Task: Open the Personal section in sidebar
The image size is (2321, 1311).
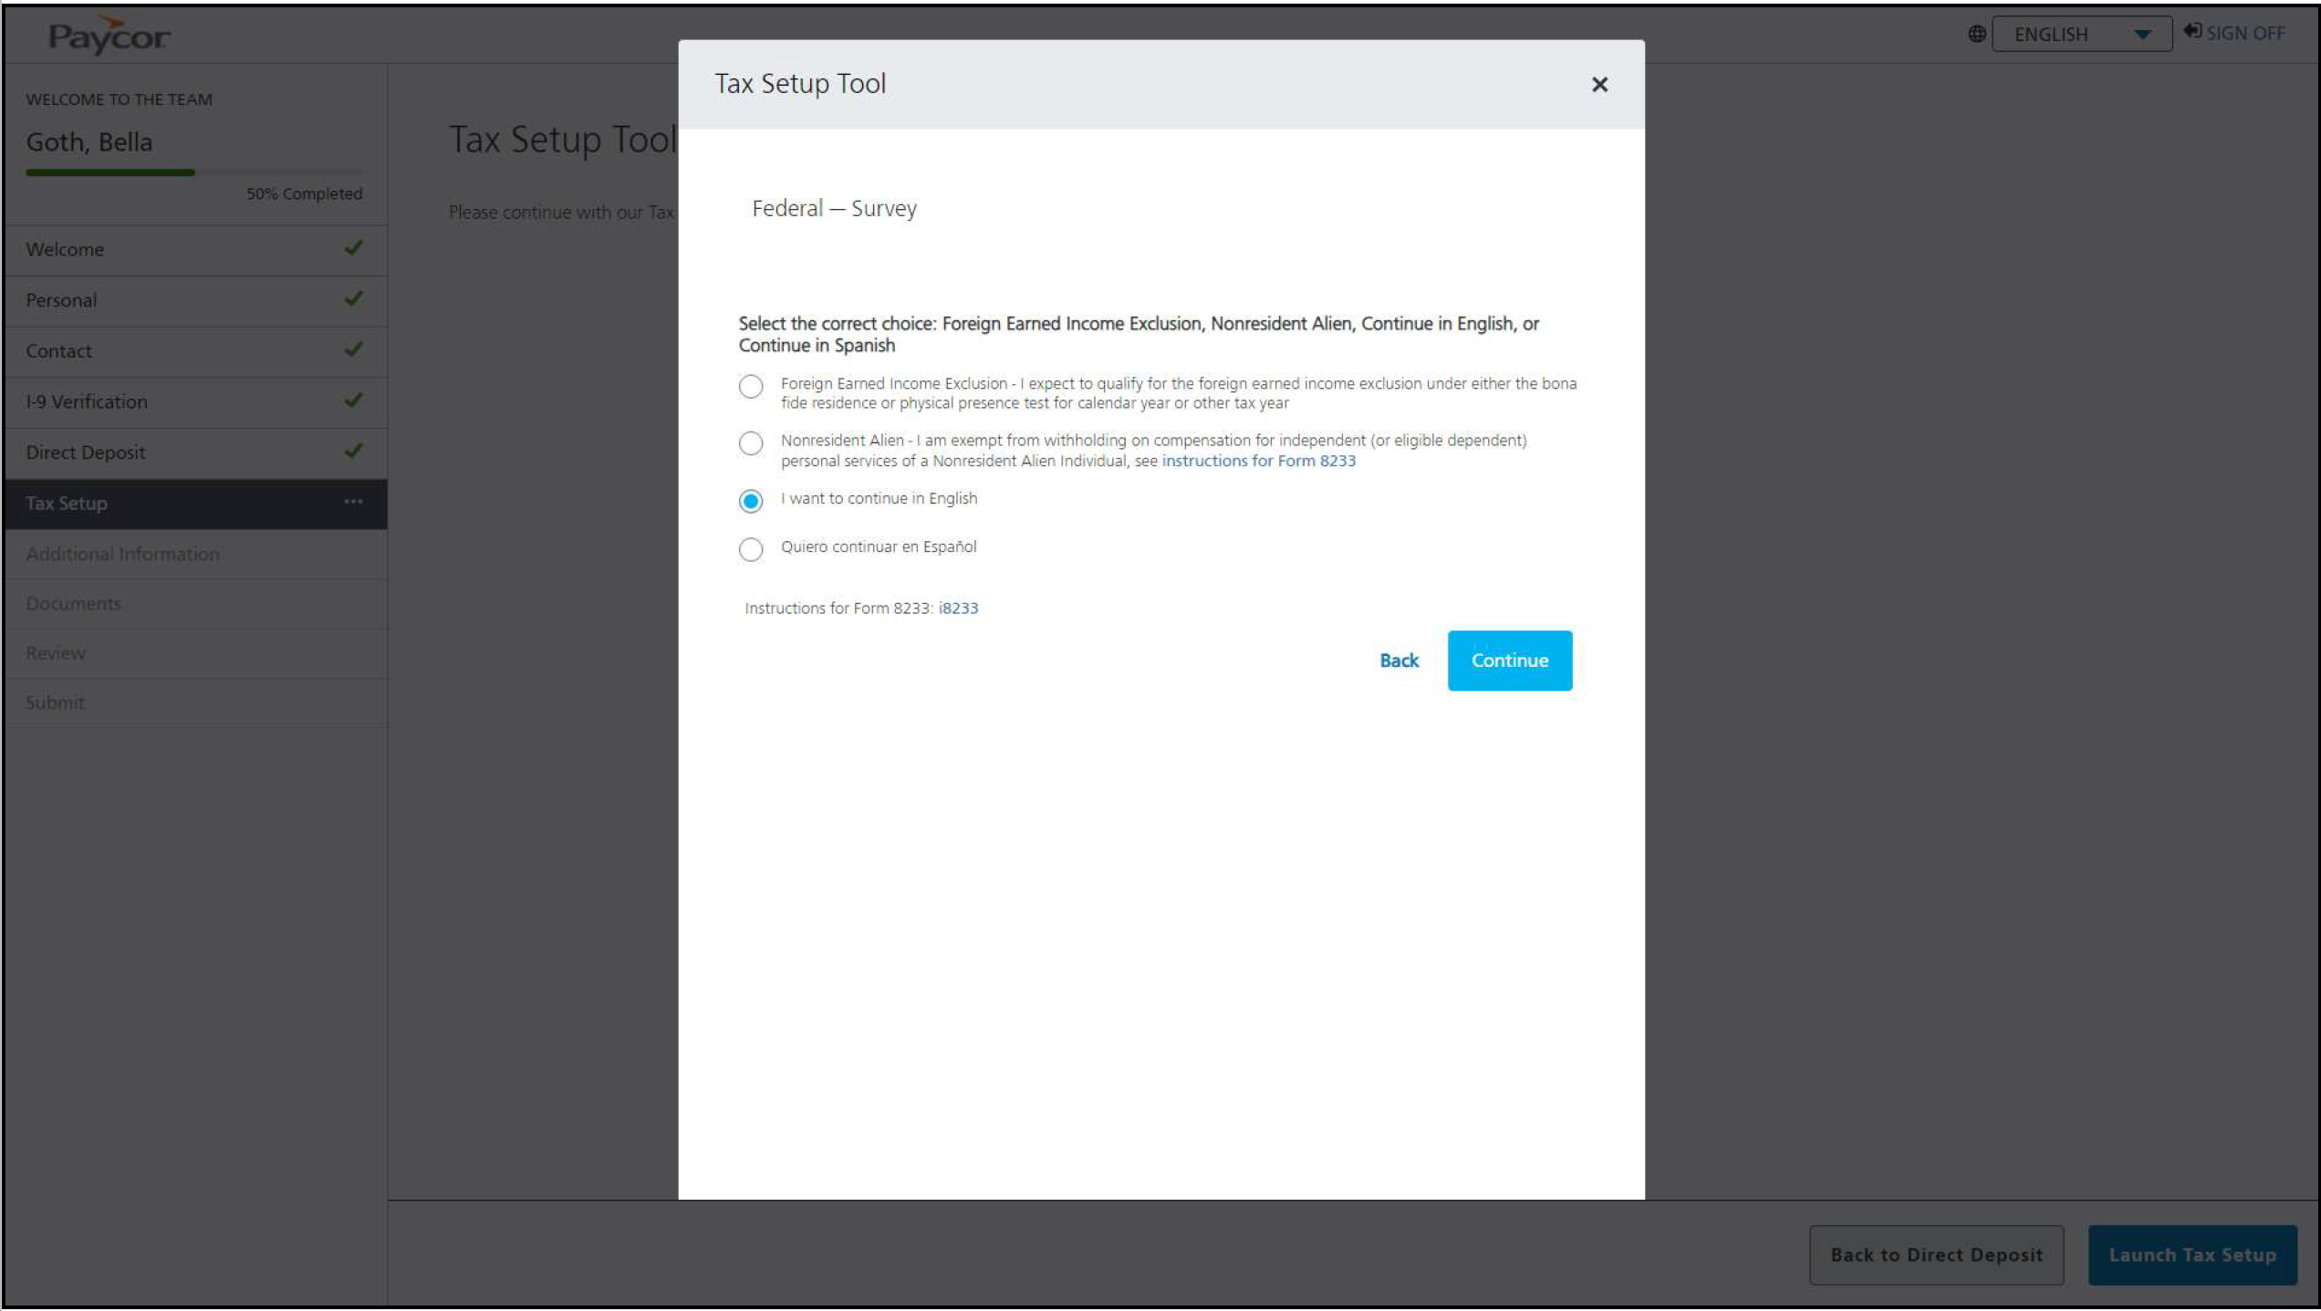Action: 61,300
